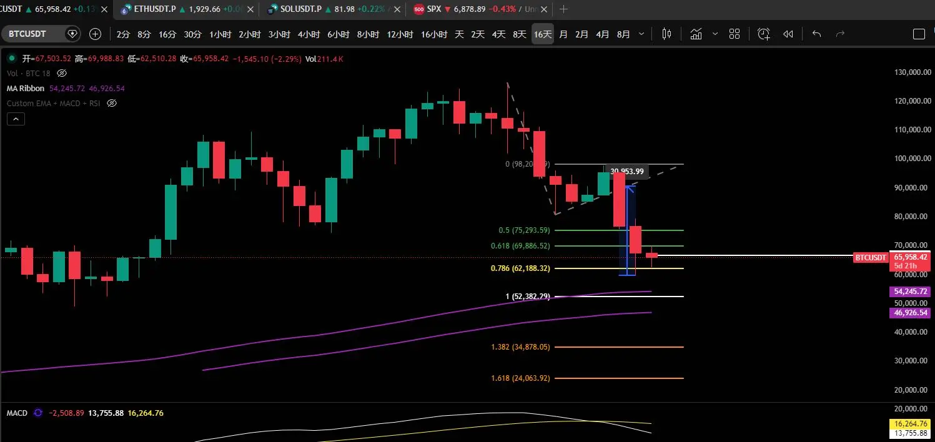Create an alert with the clock-plus icon
Screen dimensions: 935x442
click(764, 34)
